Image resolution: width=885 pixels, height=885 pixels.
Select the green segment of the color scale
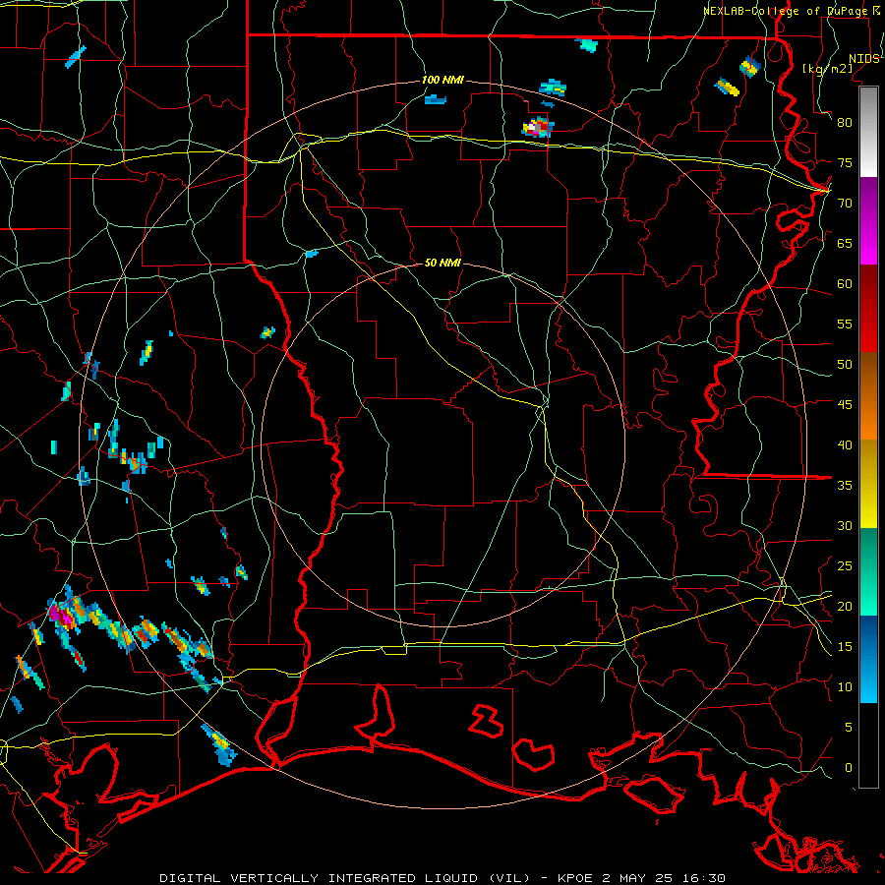[868, 571]
